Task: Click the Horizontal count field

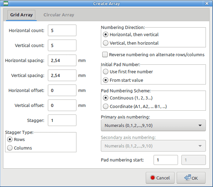Action: coord(62,30)
